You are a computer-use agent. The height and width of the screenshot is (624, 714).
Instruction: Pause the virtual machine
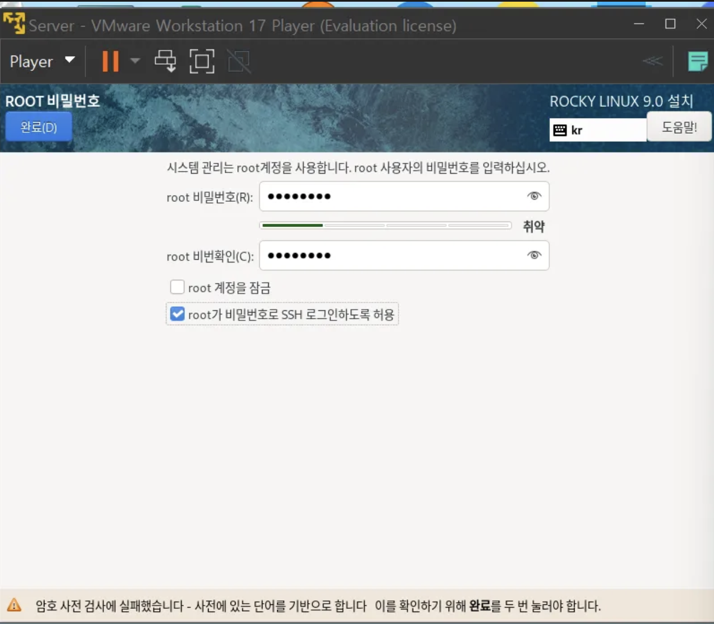point(110,61)
